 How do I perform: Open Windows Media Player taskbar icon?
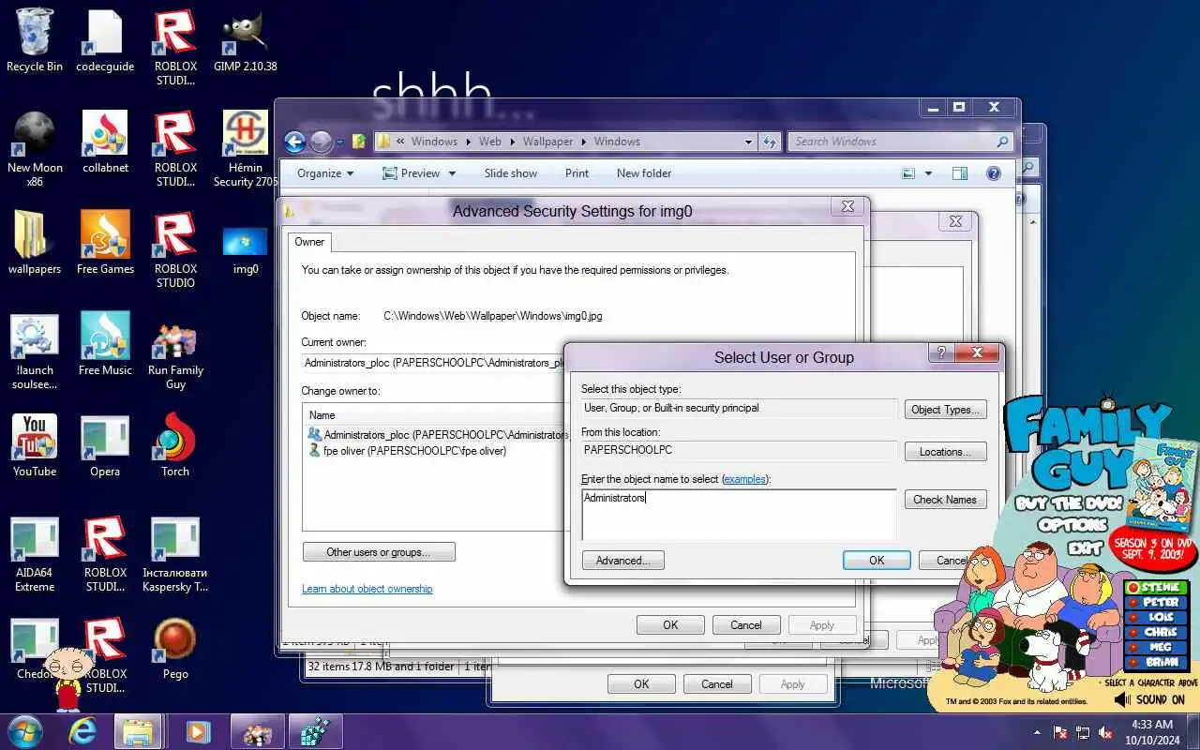click(198, 732)
